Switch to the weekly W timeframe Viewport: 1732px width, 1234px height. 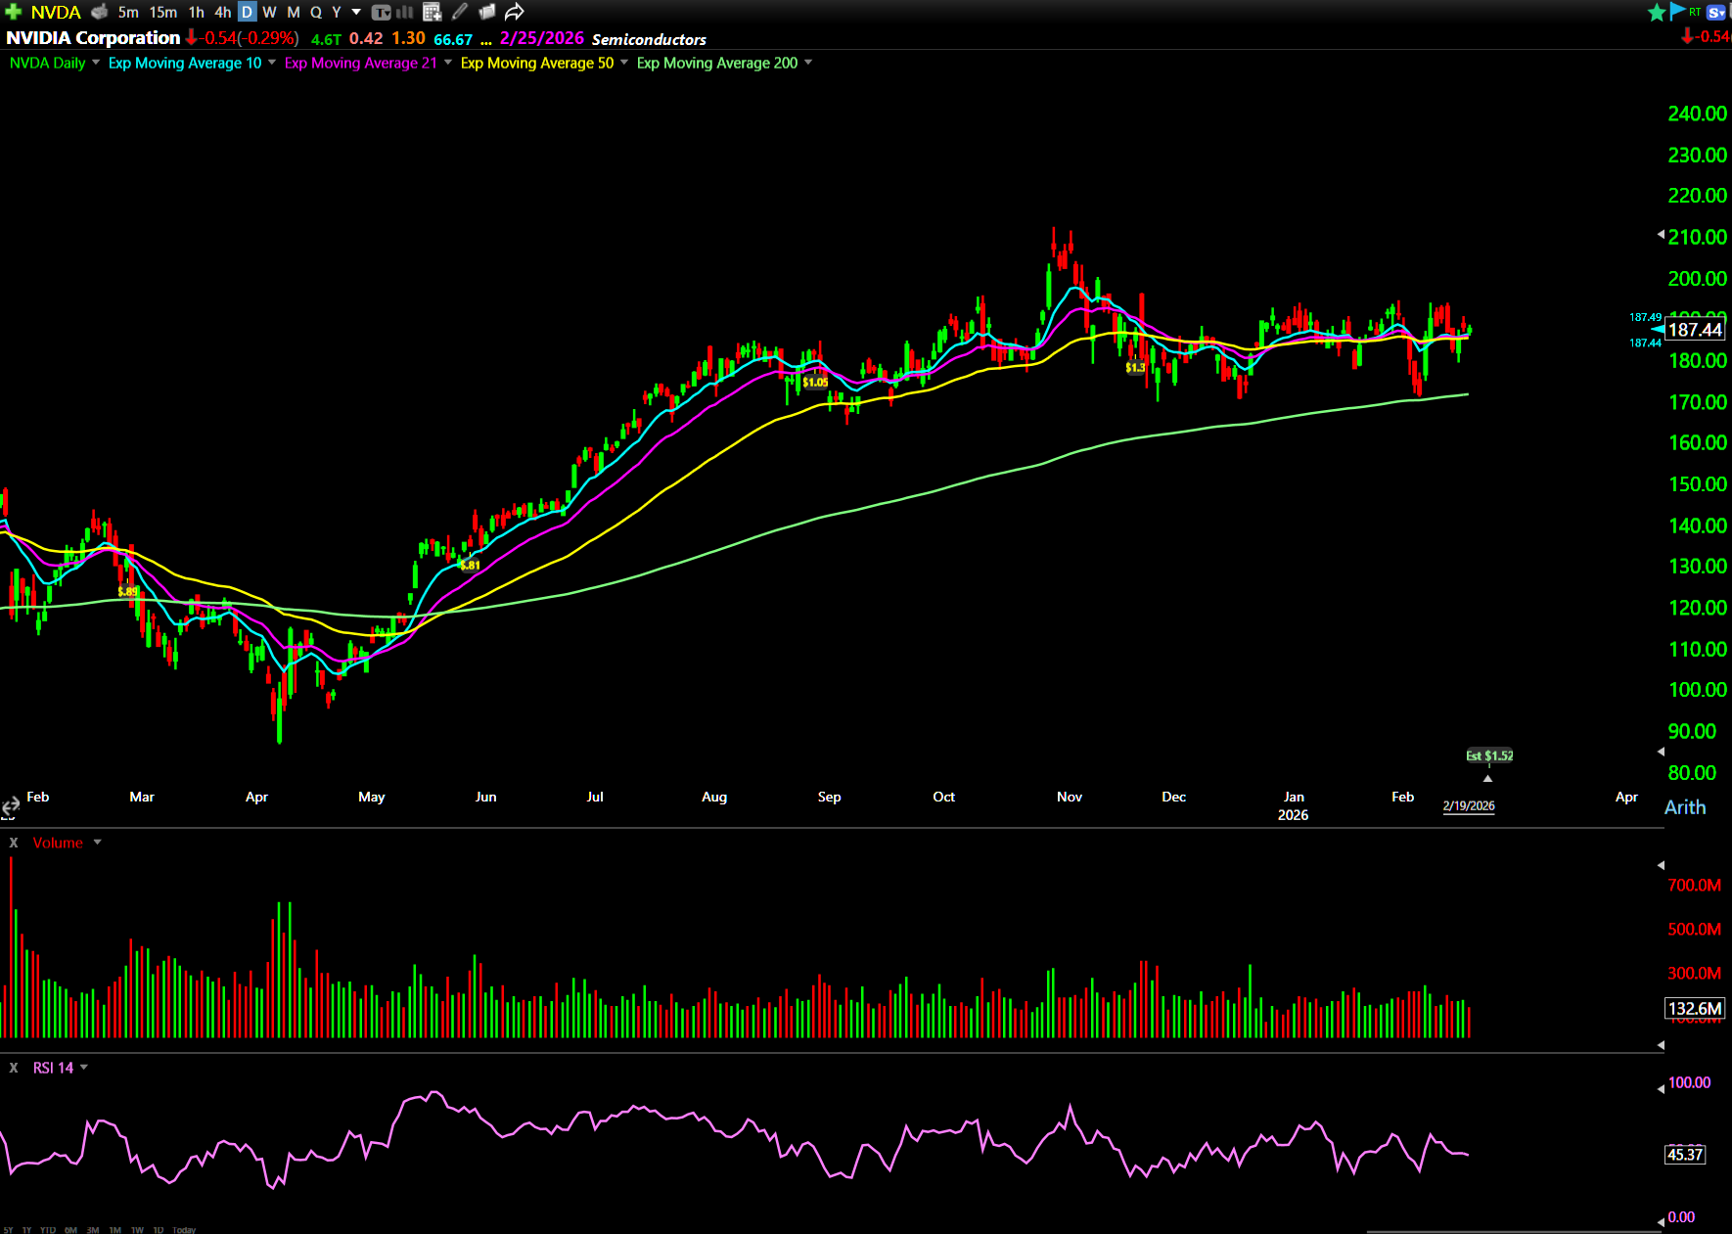click(x=269, y=12)
